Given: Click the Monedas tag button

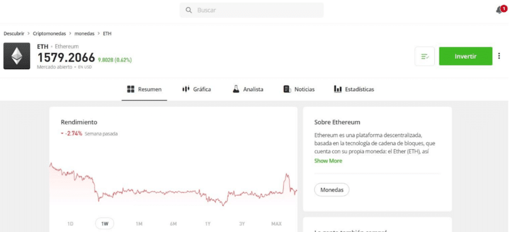Looking at the screenshot, I should point(331,189).
